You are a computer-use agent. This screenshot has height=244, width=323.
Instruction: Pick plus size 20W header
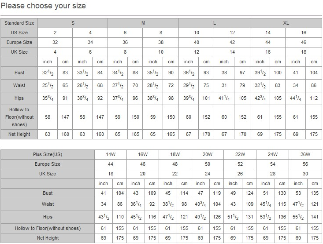(x=208, y=154)
